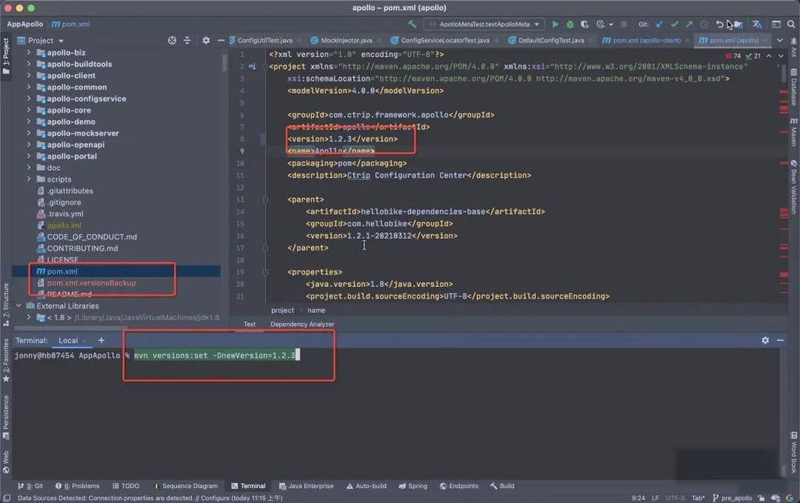Screen dimensions: 800x503
Task: Show hidden editor tabs chevron
Action: (780, 41)
